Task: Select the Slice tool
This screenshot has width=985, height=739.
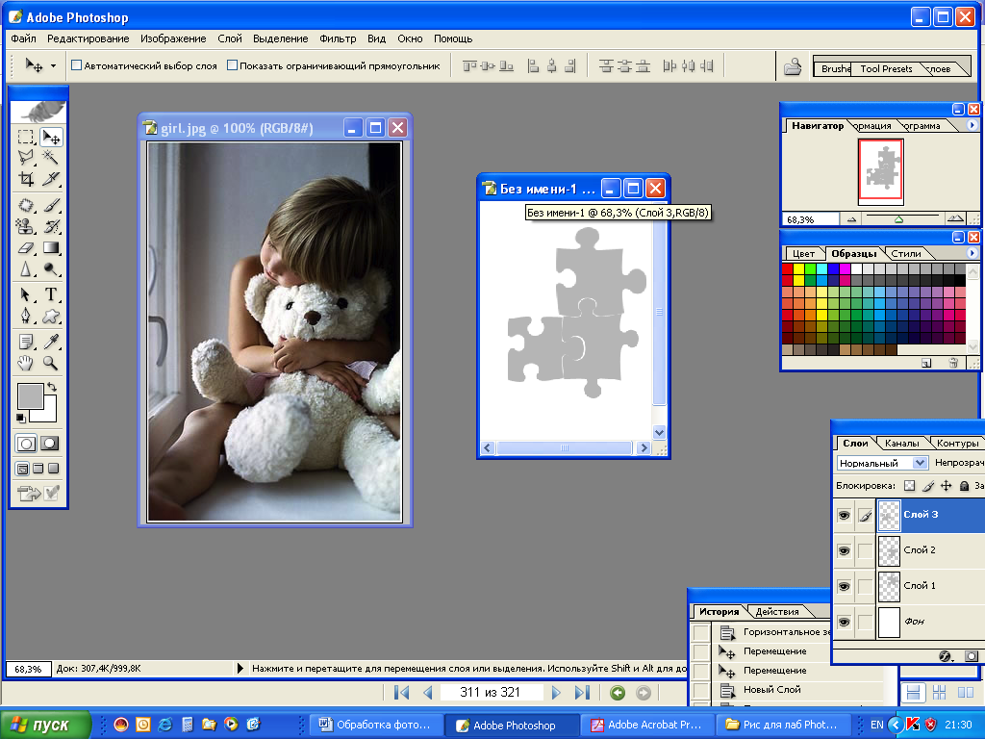Action: [x=50, y=178]
